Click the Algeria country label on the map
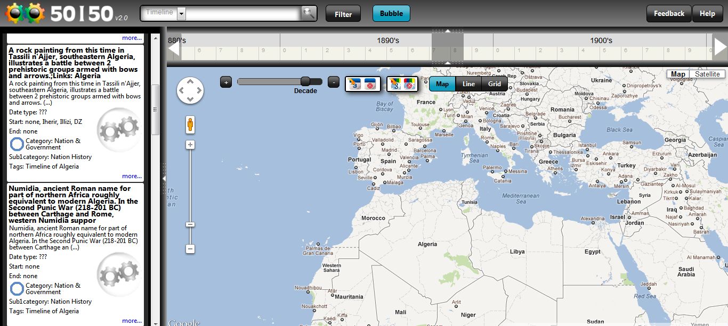This screenshot has width=728, height=326. click(427, 244)
